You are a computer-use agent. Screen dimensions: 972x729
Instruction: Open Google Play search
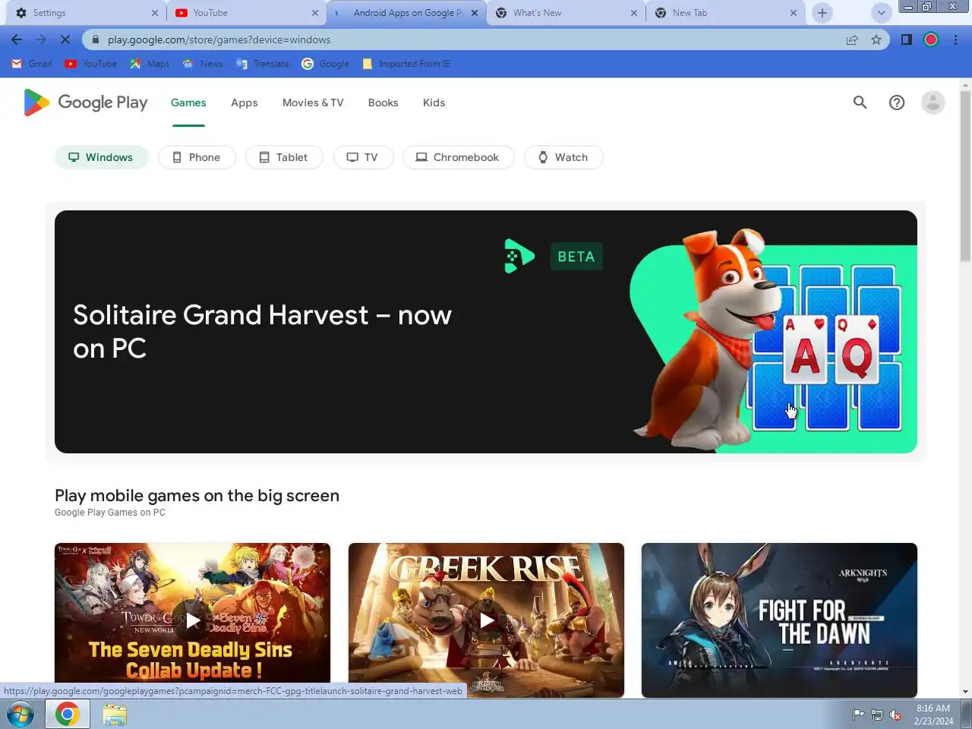[x=860, y=103]
